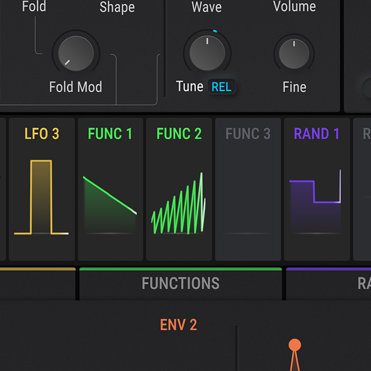Click the Wave parameter label
The width and height of the screenshot is (371, 371).
pos(207,7)
